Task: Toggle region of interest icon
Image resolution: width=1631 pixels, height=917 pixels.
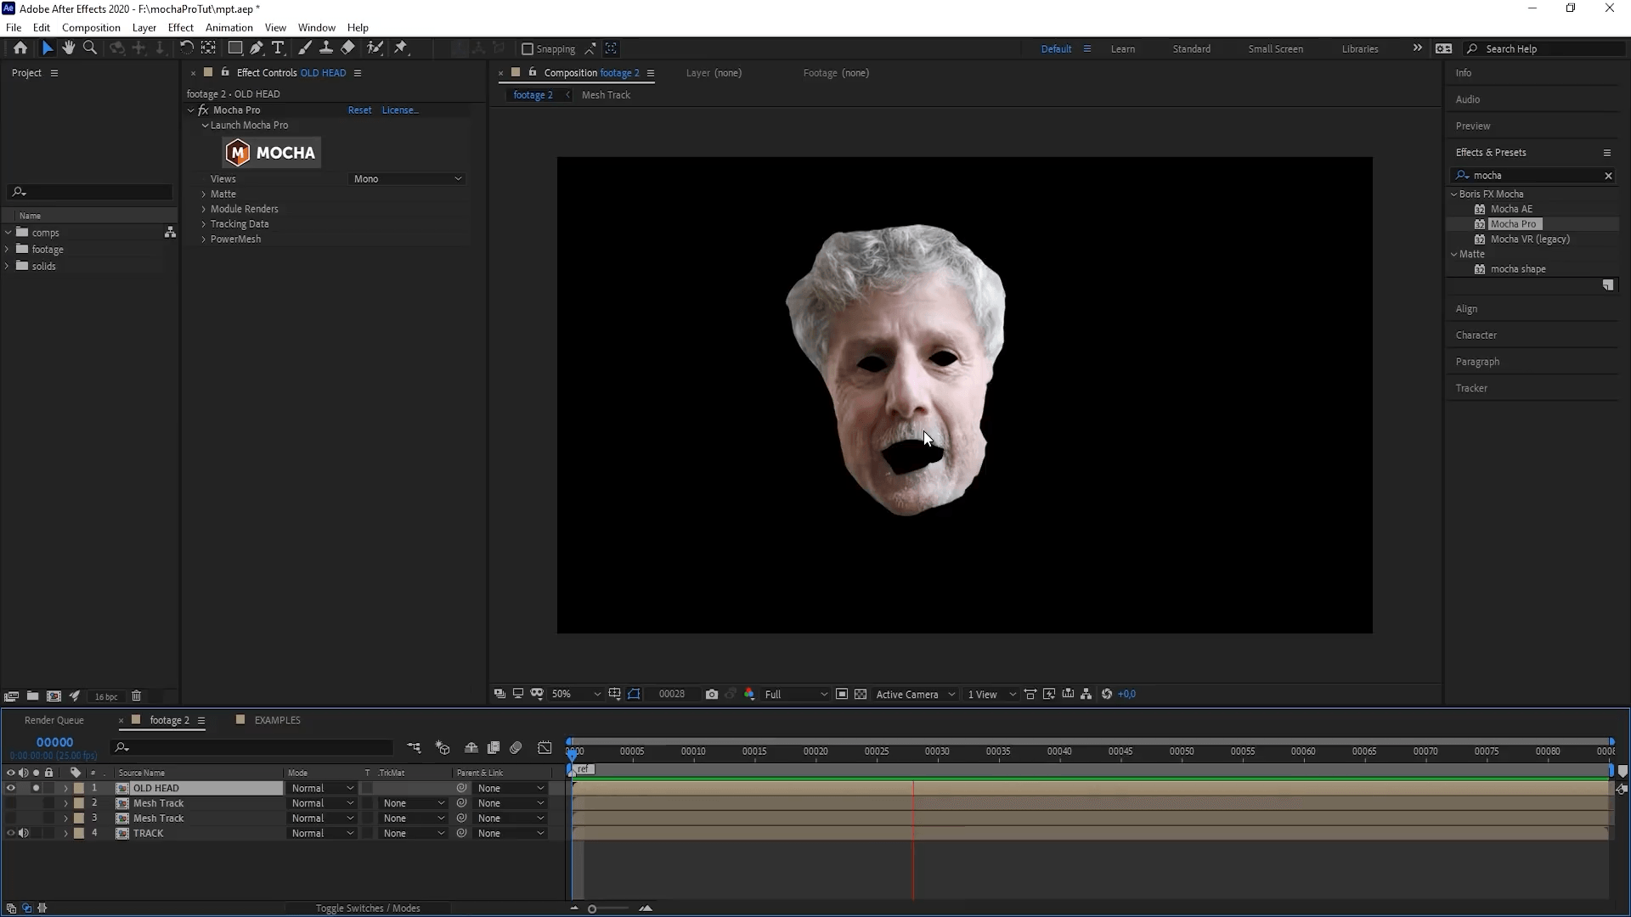Action: (x=842, y=695)
